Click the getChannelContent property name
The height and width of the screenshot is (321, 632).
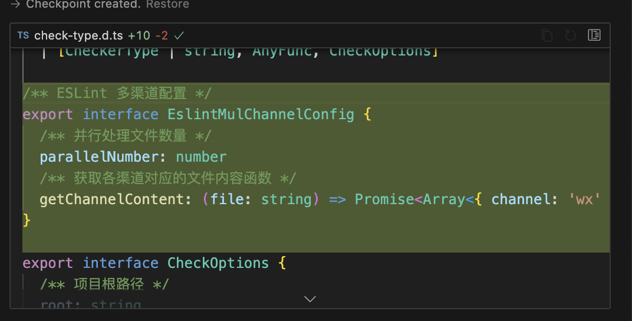coord(111,199)
